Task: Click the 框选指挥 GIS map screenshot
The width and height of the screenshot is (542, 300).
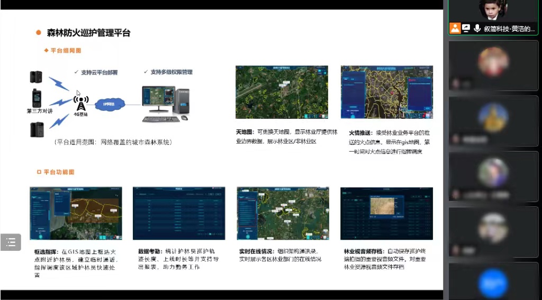Action: coord(76,213)
